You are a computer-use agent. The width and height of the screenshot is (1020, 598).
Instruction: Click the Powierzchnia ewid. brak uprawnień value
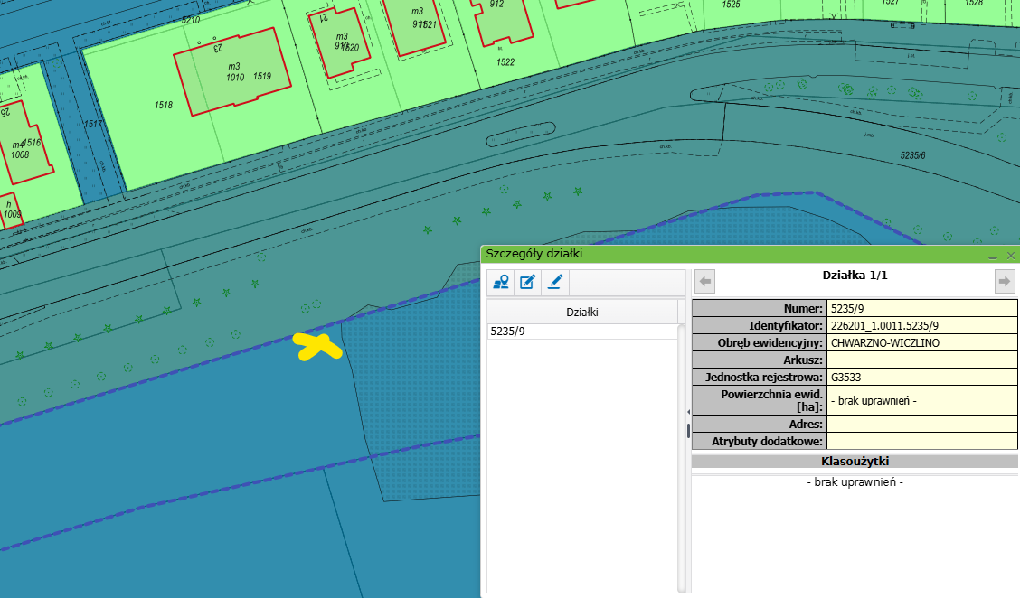pos(921,400)
